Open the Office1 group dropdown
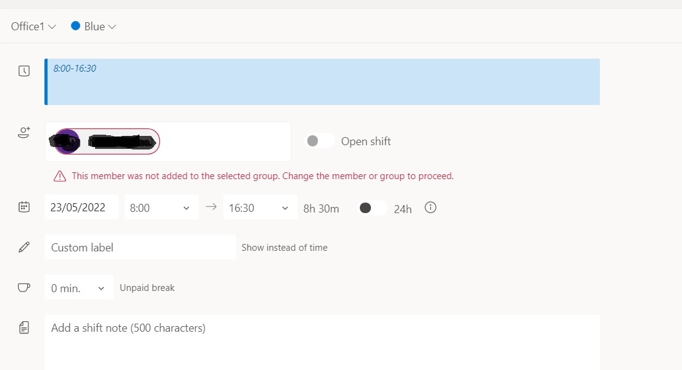Viewport: 682px width, 370px height. [x=33, y=27]
